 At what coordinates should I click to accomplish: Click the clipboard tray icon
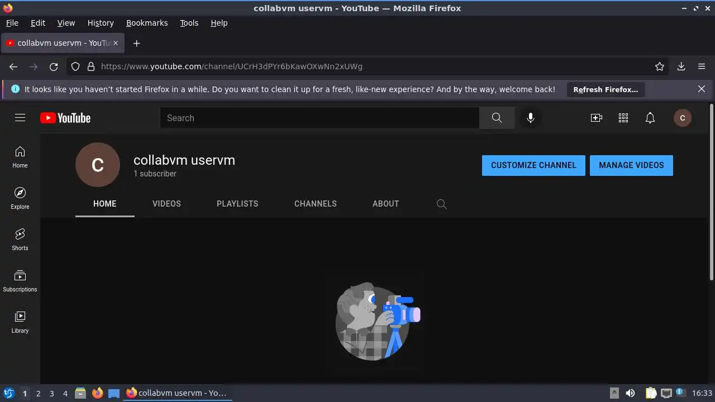point(651,394)
